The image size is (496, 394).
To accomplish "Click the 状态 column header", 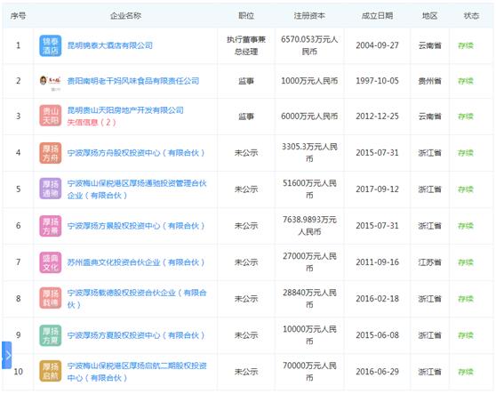I will 471,16.
